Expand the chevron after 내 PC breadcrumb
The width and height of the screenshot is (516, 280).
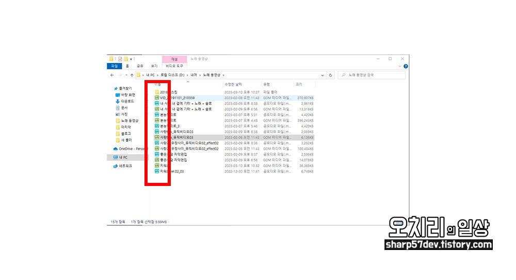pos(157,75)
